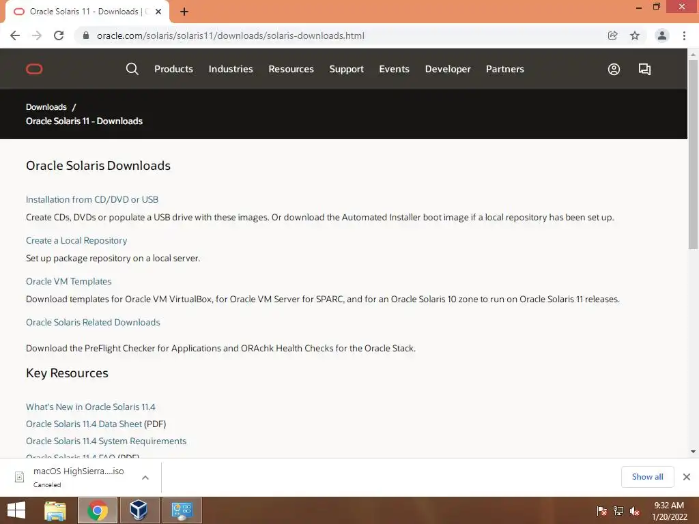The height and width of the screenshot is (524, 699).
Task: Close the downloads bar
Action: coord(687,477)
